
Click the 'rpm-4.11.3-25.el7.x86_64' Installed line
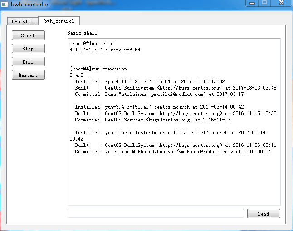coord(150,82)
